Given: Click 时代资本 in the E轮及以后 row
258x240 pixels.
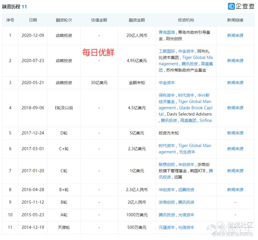Looking at the screenshot, I should [x=186, y=96].
